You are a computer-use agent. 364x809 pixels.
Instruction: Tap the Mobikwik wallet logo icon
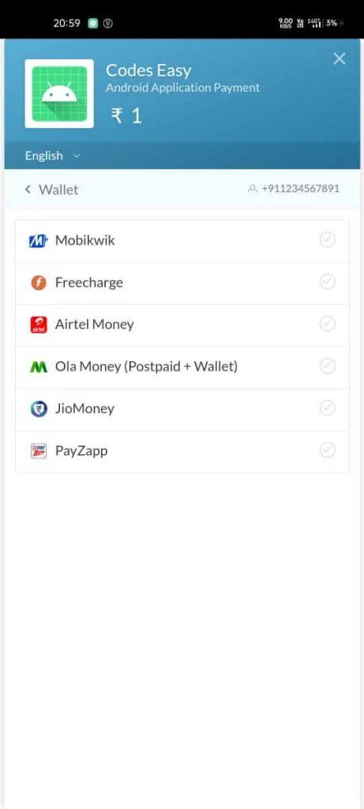[38, 240]
